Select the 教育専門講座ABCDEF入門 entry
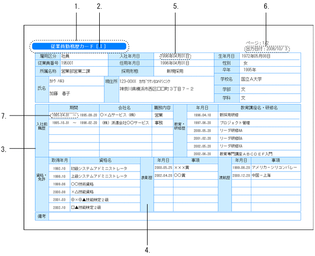Screen dimensions: 315x256 pos(246,154)
